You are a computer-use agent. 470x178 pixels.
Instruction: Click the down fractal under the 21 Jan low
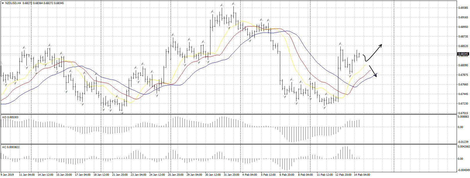click(121, 112)
